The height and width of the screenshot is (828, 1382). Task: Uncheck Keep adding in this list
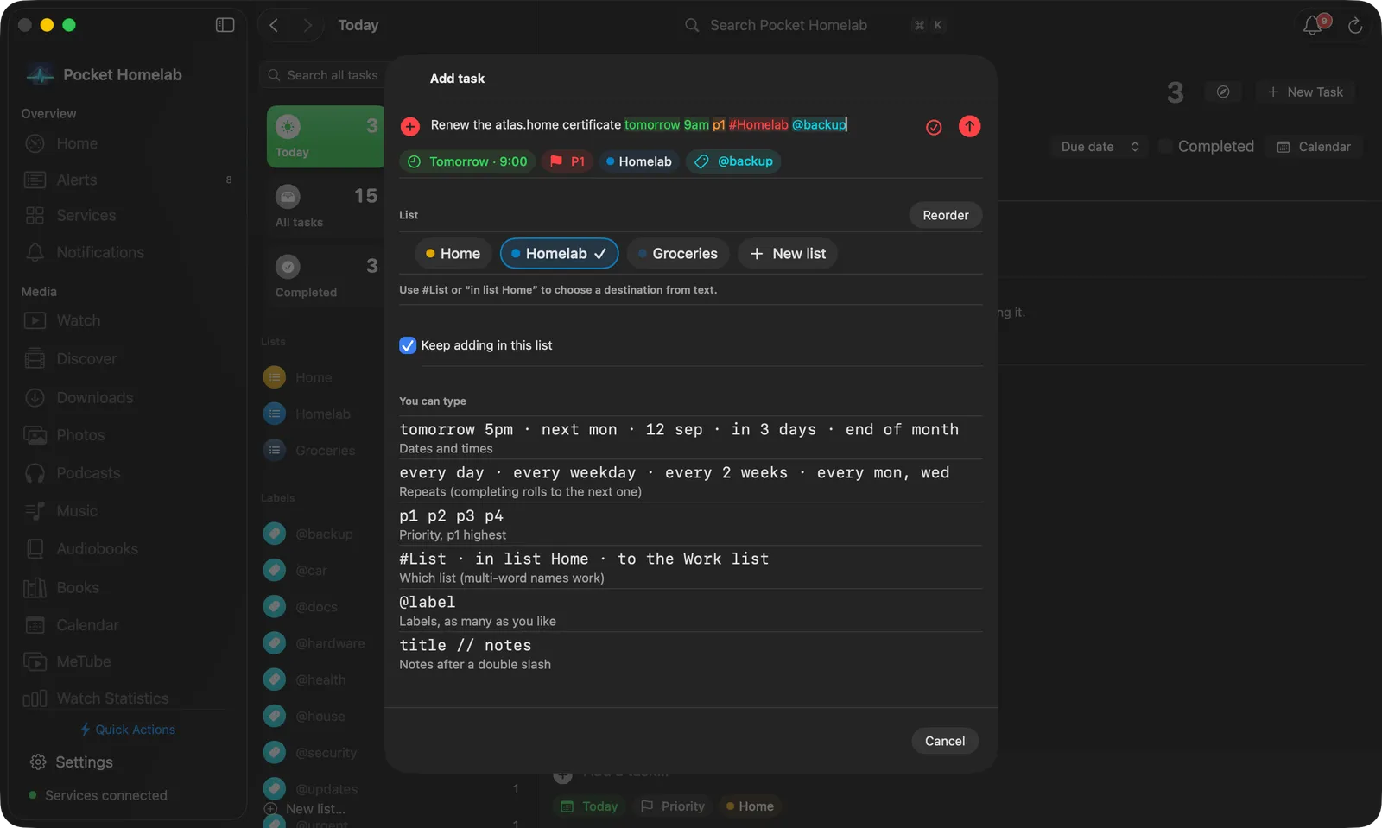point(408,345)
